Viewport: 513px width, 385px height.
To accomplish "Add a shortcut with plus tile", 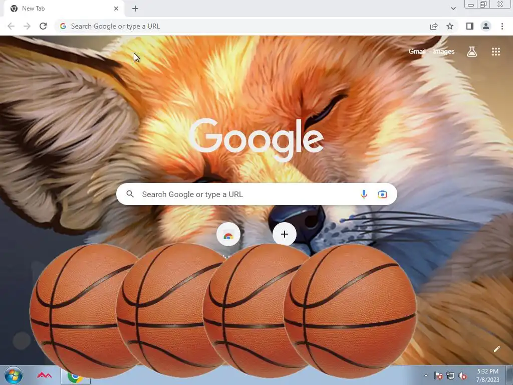I will (285, 234).
